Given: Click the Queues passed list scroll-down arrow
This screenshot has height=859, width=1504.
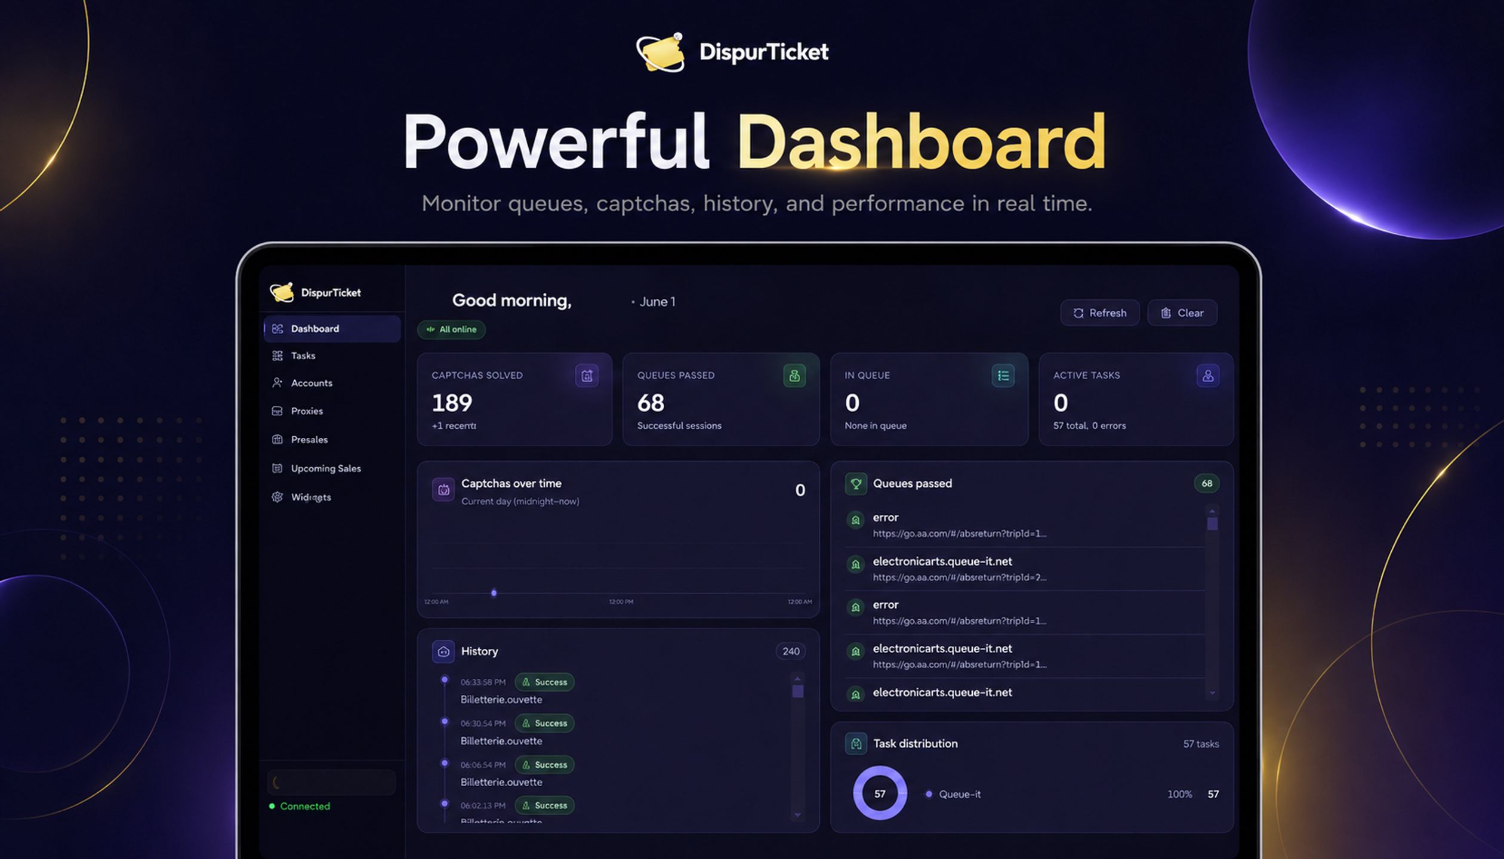Looking at the screenshot, I should pyautogui.click(x=1212, y=693).
